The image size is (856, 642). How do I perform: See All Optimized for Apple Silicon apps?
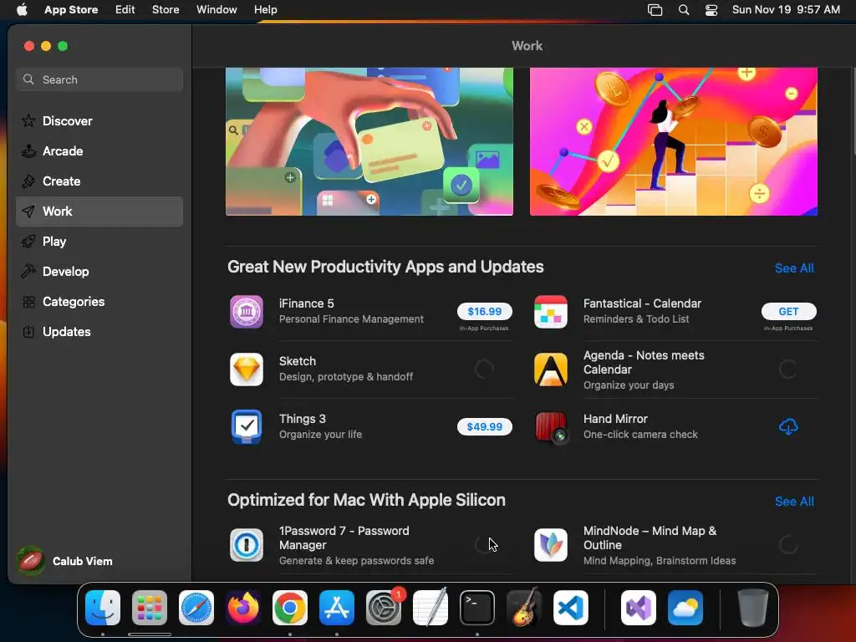[794, 502]
